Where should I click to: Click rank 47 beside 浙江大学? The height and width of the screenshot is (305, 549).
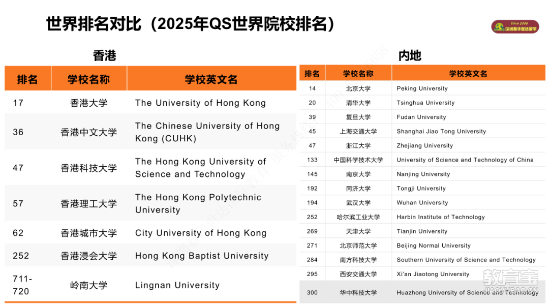point(312,146)
